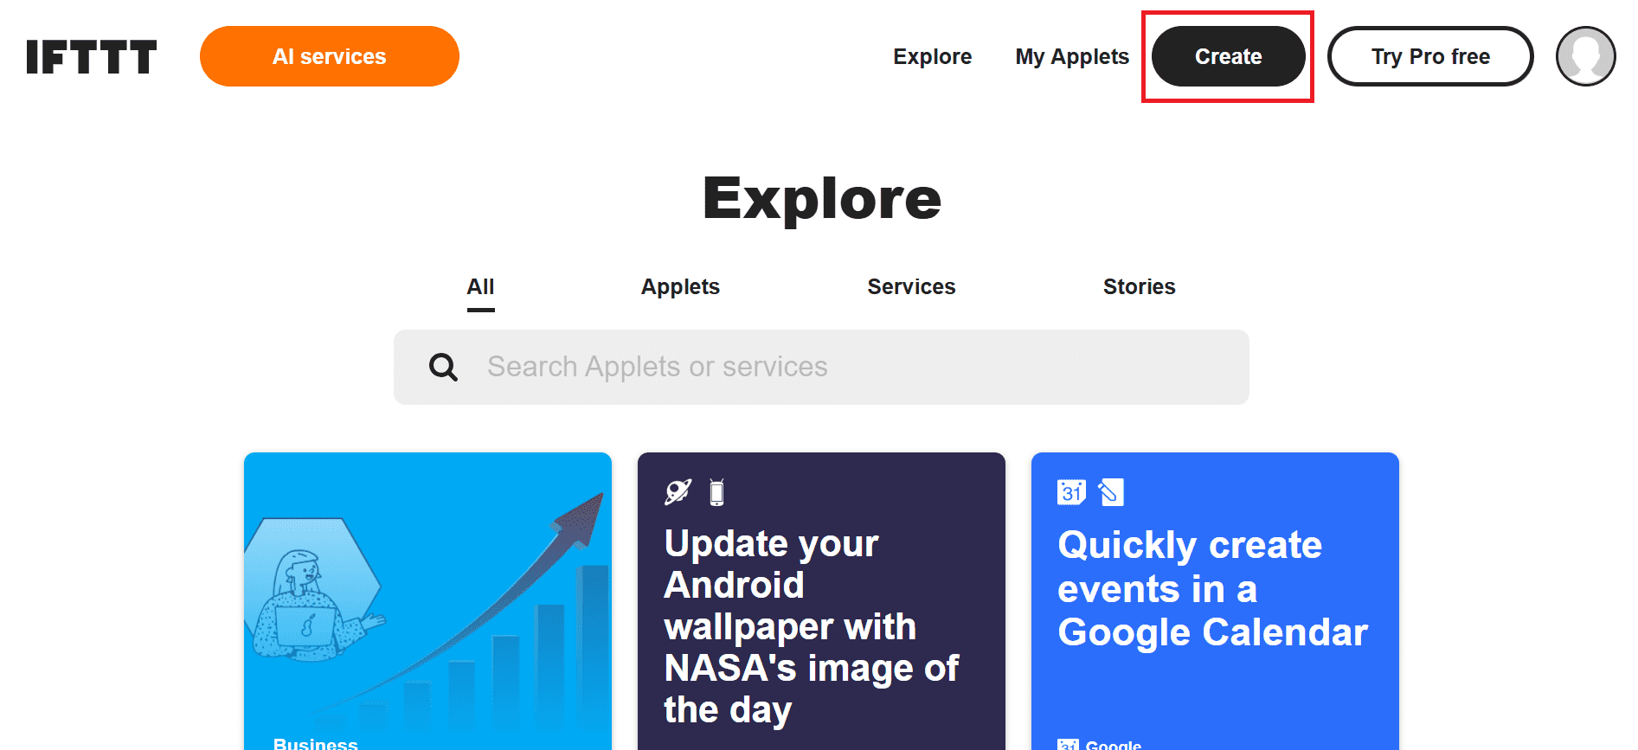This screenshot has height=750, width=1638.
Task: Click the note widget pencil icon
Action: [1111, 492]
